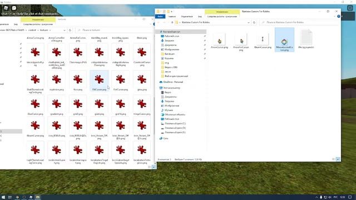The height and width of the screenshot is (200, 356).
Task: Open the Вид tab in Rainbow Cursors window
Action: coord(200,16)
